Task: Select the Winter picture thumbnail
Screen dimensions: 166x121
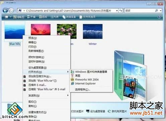Action: click(x=93, y=31)
